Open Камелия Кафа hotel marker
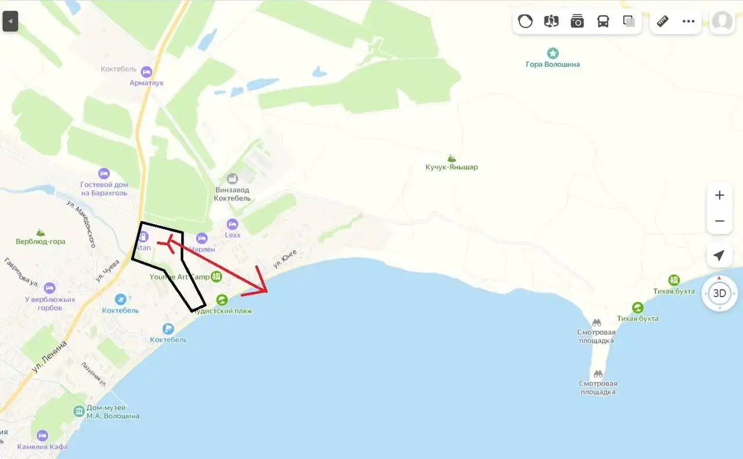The image size is (743, 459). coord(42,436)
